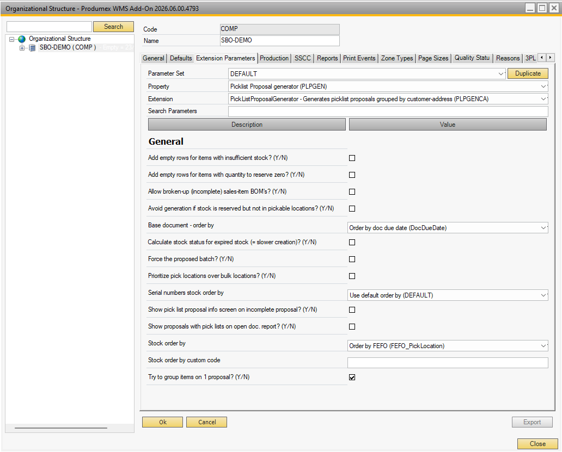Screen dimensions: 562x452
Task: Check Force the proposed batch
Action: click(352, 259)
